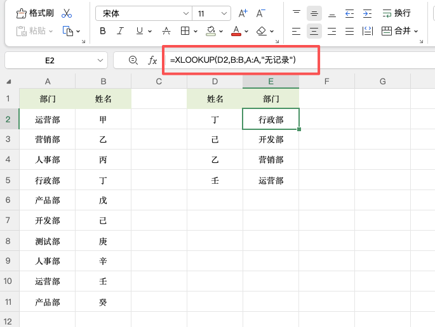
Task: Open Eraser clear options dropdown arrow
Action: pos(272,31)
